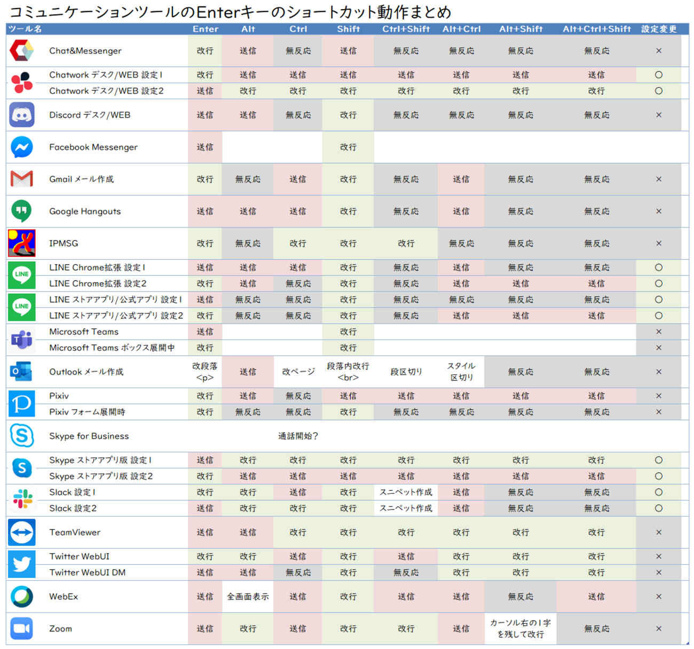This screenshot has height=649, width=694.
Task: Click the LINE icon beside ストアアプリ rows
Action: pos(22,307)
